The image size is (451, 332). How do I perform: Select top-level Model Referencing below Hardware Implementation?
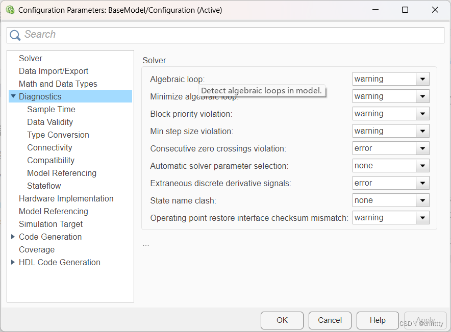(54, 211)
